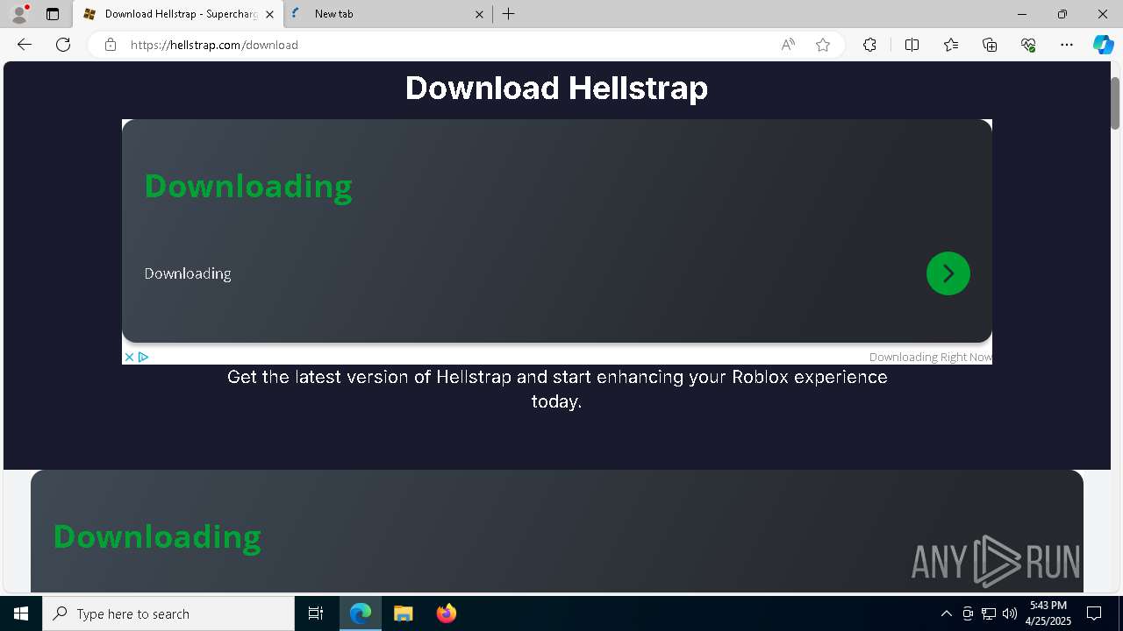Viewport: 1123px width, 631px height.
Task: Launch Firefox from taskbar
Action: coord(447,613)
